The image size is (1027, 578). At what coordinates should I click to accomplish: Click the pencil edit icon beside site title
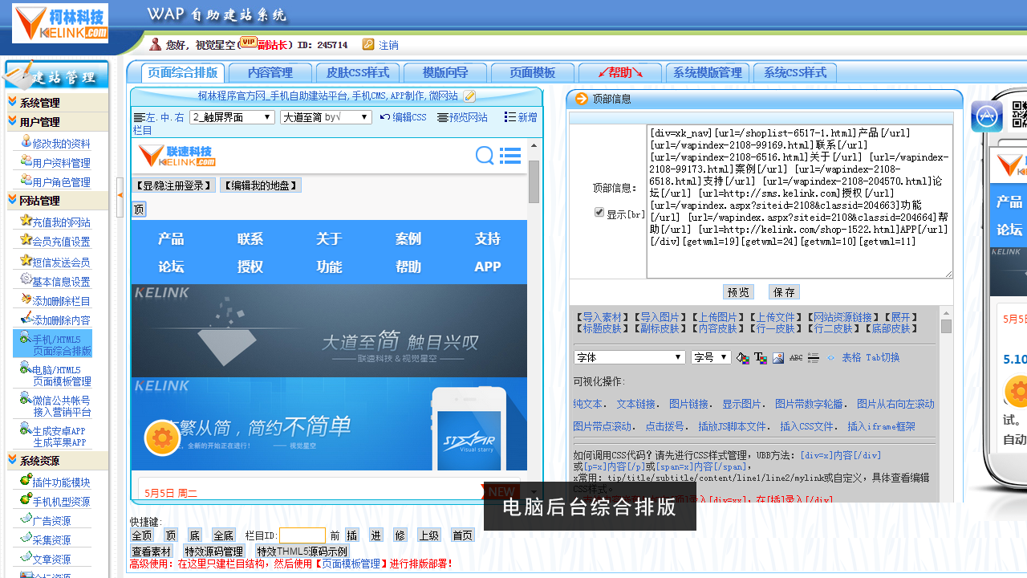[x=470, y=96]
